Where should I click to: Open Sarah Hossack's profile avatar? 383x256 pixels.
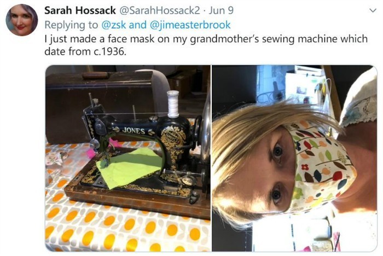tap(22, 20)
